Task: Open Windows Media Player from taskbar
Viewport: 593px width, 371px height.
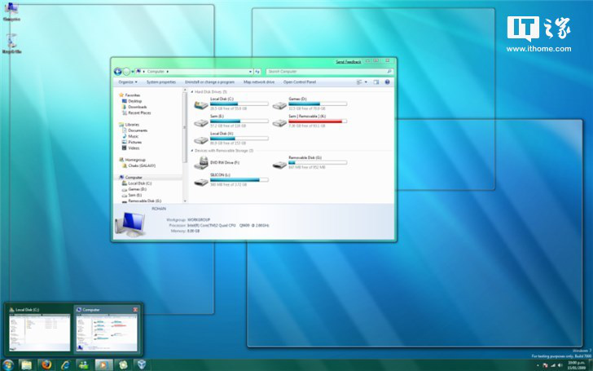Action: click(102, 364)
